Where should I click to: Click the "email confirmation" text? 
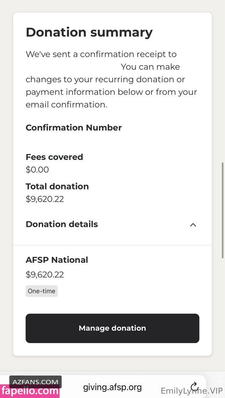66,104
